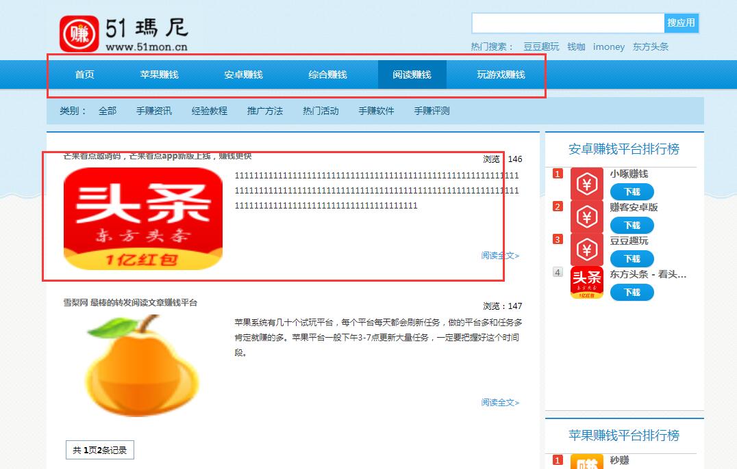Open the 小啄赚钱 app icon
The image size is (737, 469).
(586, 184)
